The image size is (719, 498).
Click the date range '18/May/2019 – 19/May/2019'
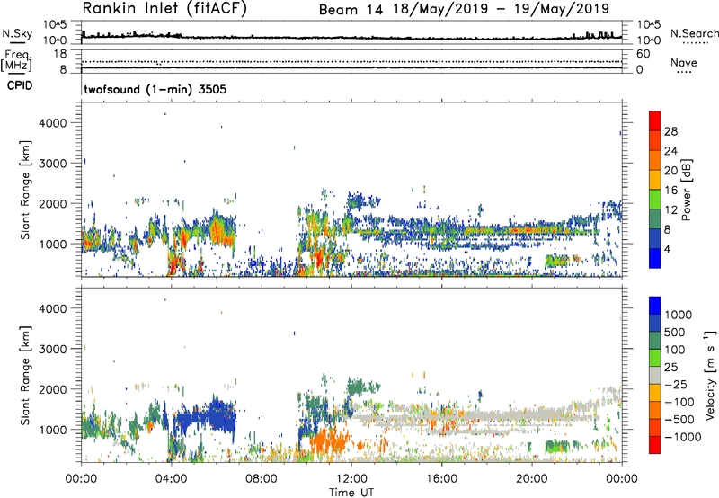click(502, 9)
